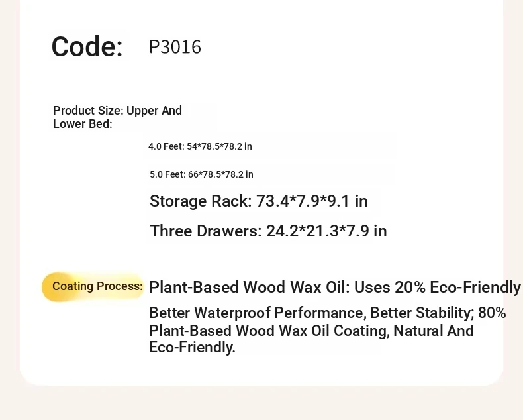Click the Natural And text phrase
Screen dimensions: 523x420
click(434, 331)
